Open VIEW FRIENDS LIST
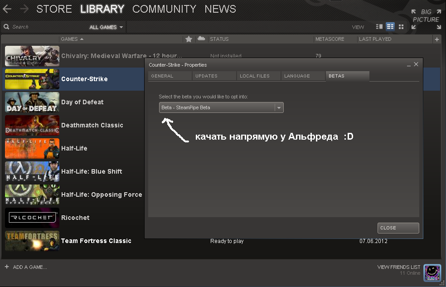 (x=398, y=267)
